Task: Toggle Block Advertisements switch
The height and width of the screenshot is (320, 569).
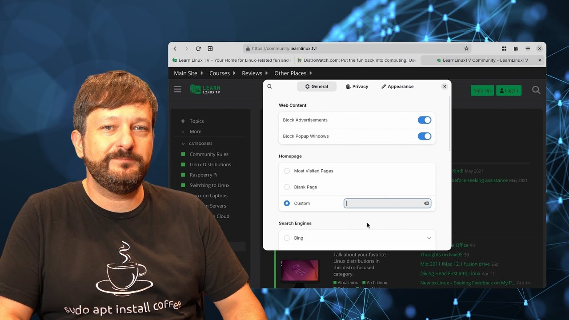Action: (x=425, y=120)
